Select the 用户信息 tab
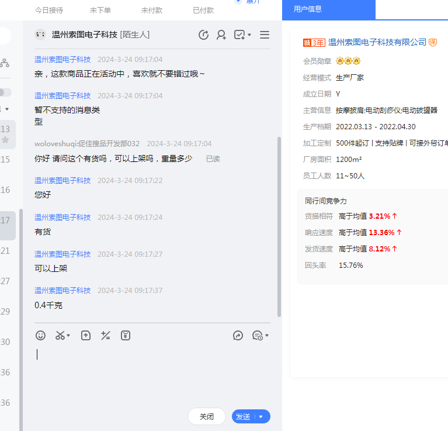 [308, 9]
